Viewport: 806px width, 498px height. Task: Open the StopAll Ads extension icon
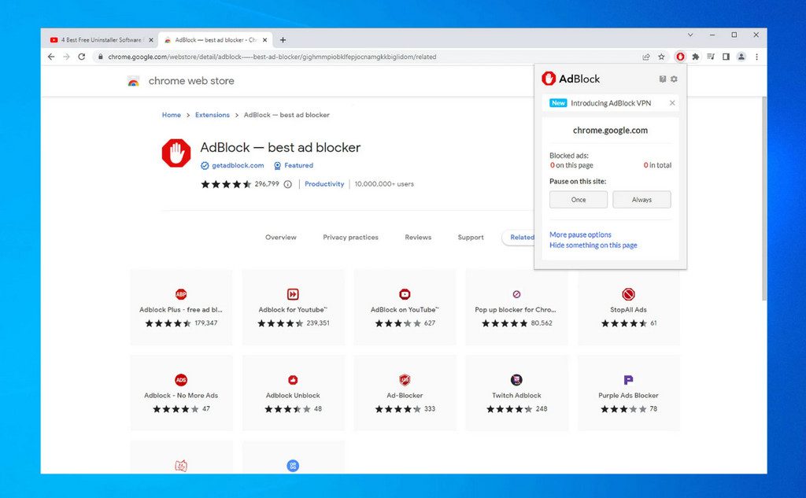click(628, 294)
